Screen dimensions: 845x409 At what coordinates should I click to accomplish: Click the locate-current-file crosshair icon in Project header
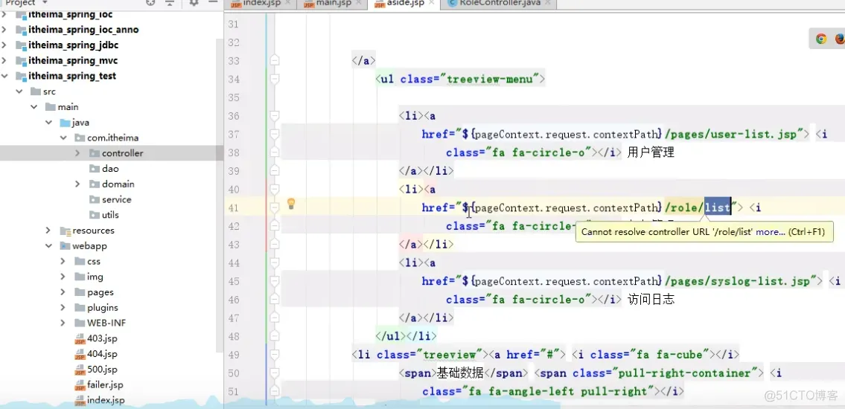(150, 3)
